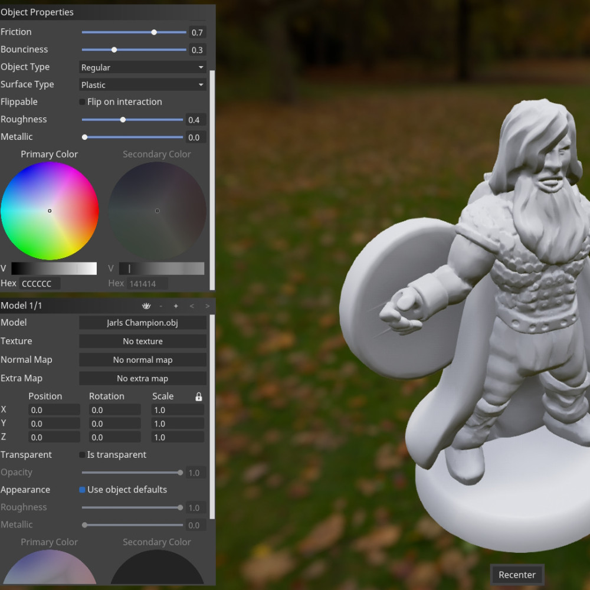Click the Opacity value field 1.0
590x590 pixels.
[x=196, y=473]
